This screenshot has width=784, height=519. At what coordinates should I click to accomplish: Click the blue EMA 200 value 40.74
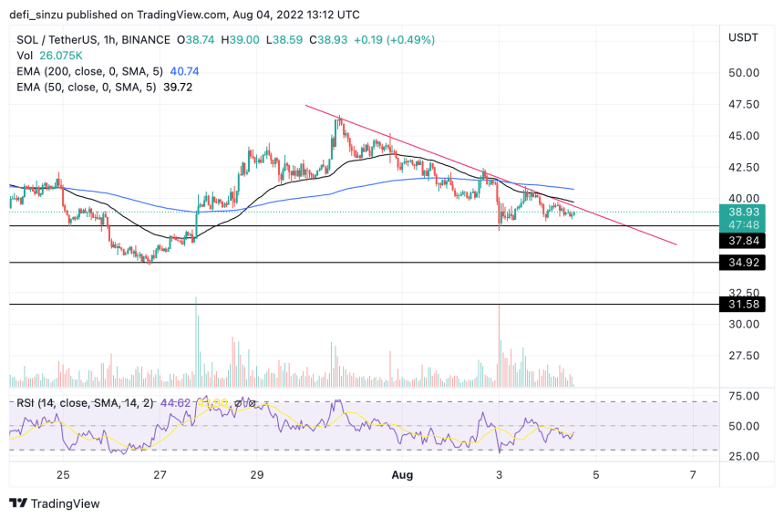point(184,71)
